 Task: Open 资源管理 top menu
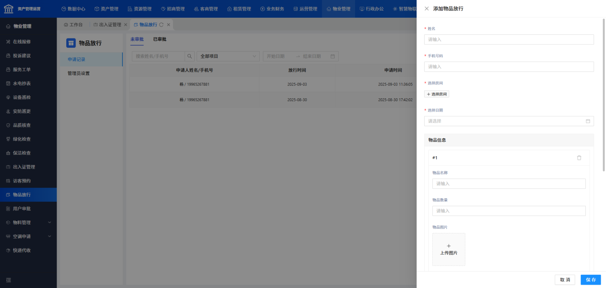(139, 8)
